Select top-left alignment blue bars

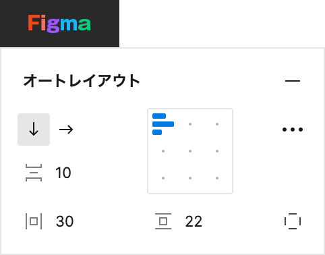[163, 124]
